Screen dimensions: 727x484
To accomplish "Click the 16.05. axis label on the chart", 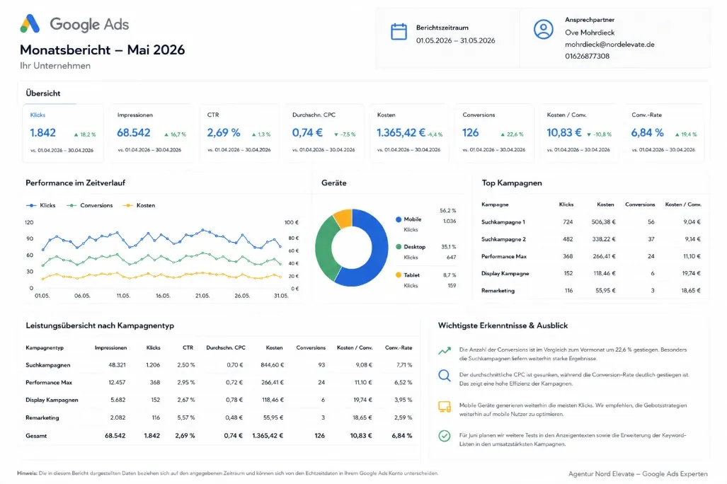I will click(x=163, y=296).
